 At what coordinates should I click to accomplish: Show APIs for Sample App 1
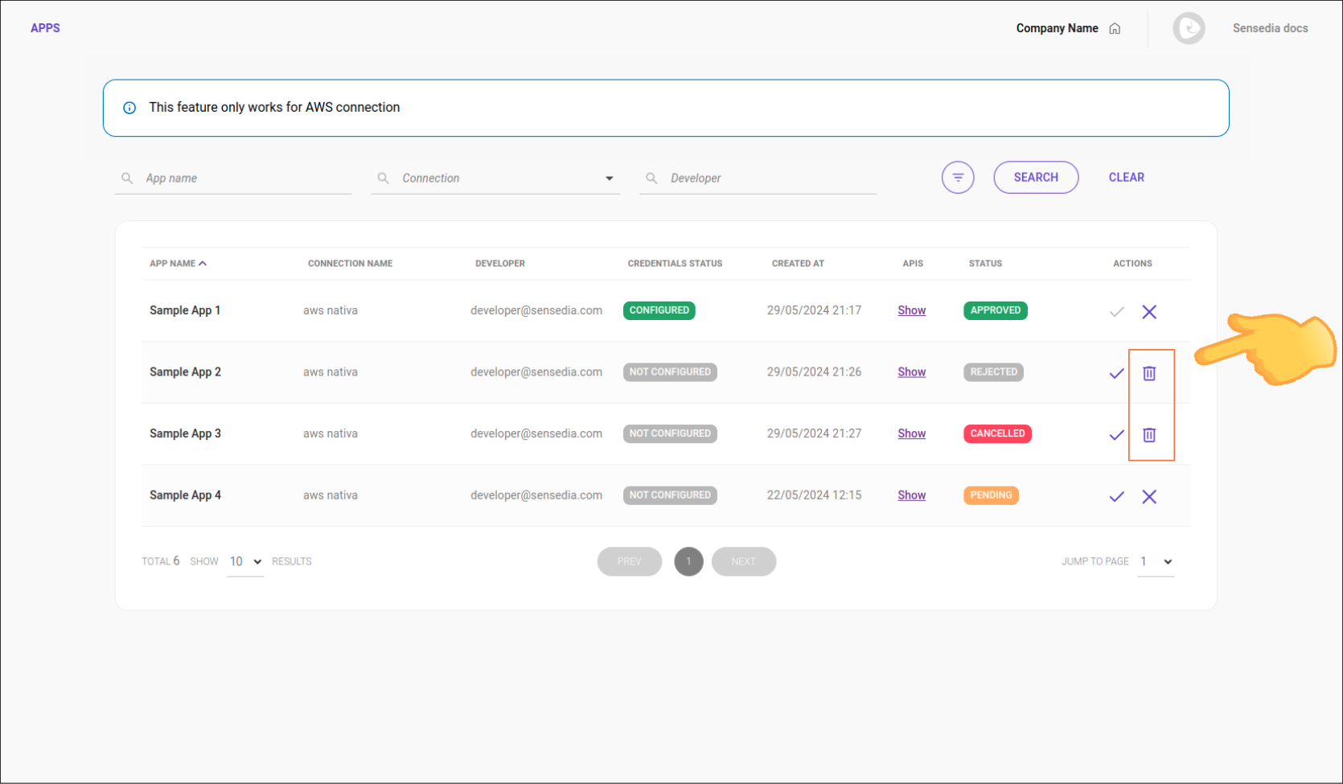[911, 310]
